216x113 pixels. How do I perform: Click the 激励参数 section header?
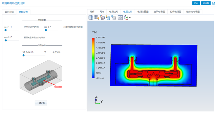[42, 45]
